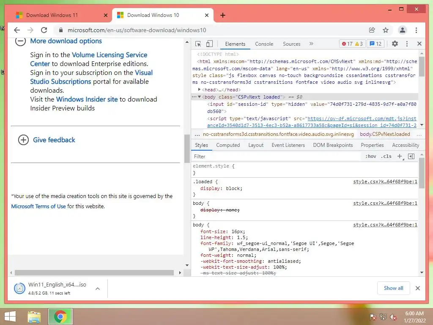Click the Chrome taskbar icon
Viewport: 433px width, 325px height.
click(x=60, y=317)
